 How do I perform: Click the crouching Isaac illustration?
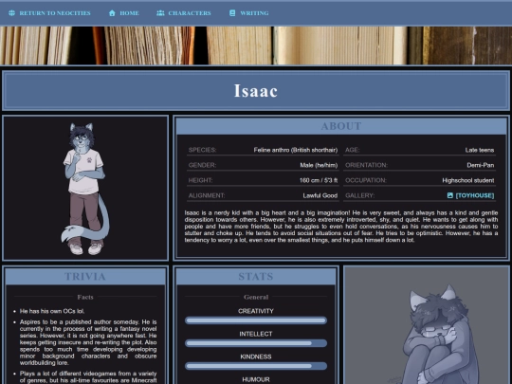(x=427, y=325)
